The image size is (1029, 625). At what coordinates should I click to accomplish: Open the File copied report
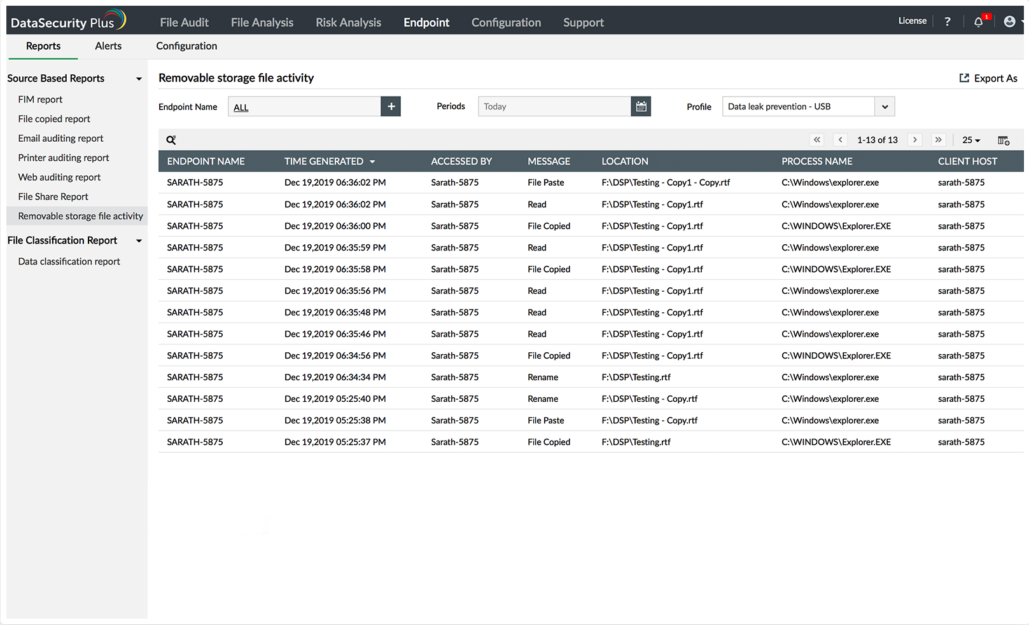pos(54,119)
